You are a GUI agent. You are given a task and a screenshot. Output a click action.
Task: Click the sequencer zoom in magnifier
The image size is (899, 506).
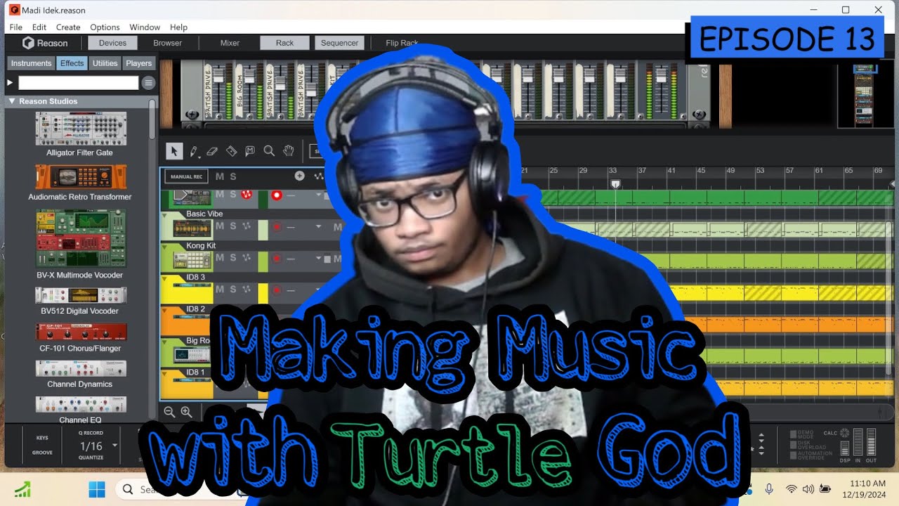point(186,412)
